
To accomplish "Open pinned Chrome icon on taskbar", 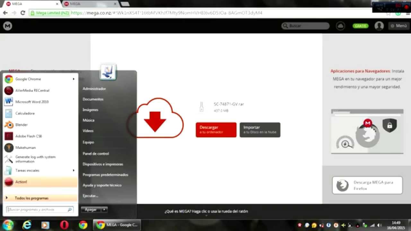I will pyautogui.click(x=83, y=225).
